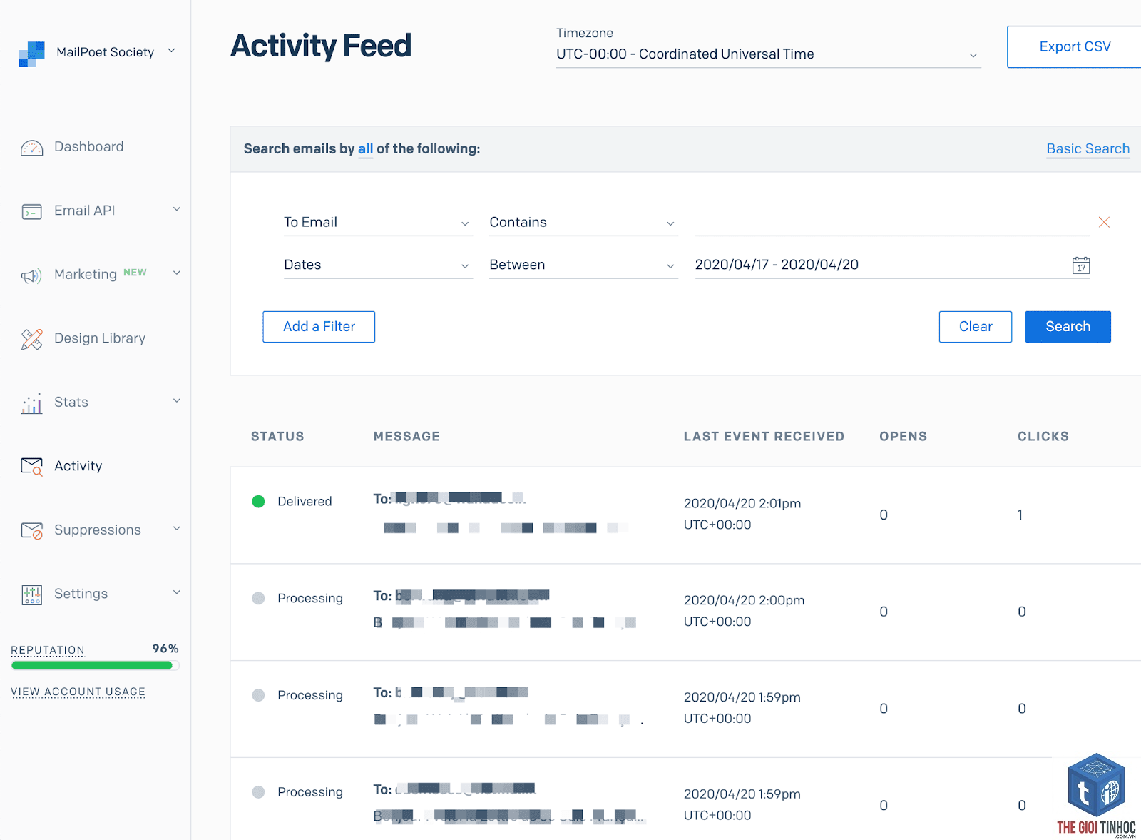Click the Clear button
The image size is (1141, 840).
976,327
